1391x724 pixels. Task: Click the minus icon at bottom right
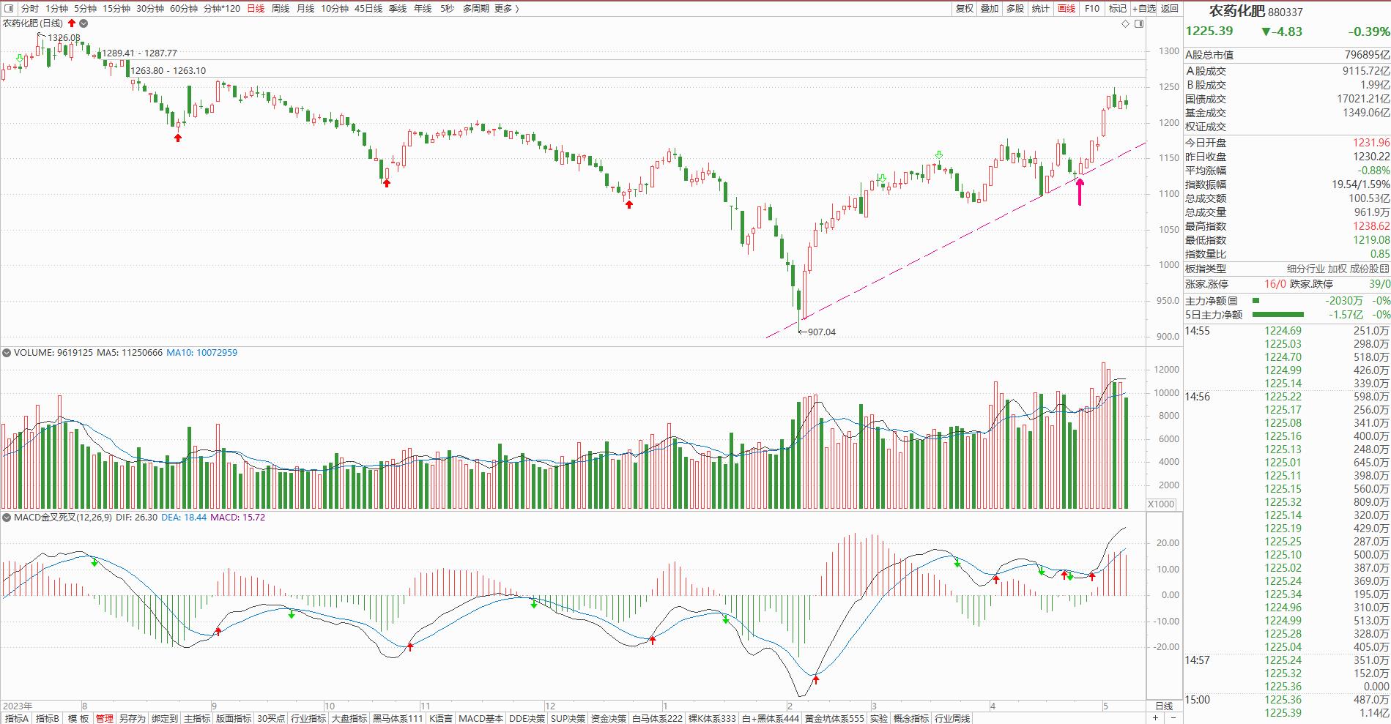pyautogui.click(x=1172, y=718)
